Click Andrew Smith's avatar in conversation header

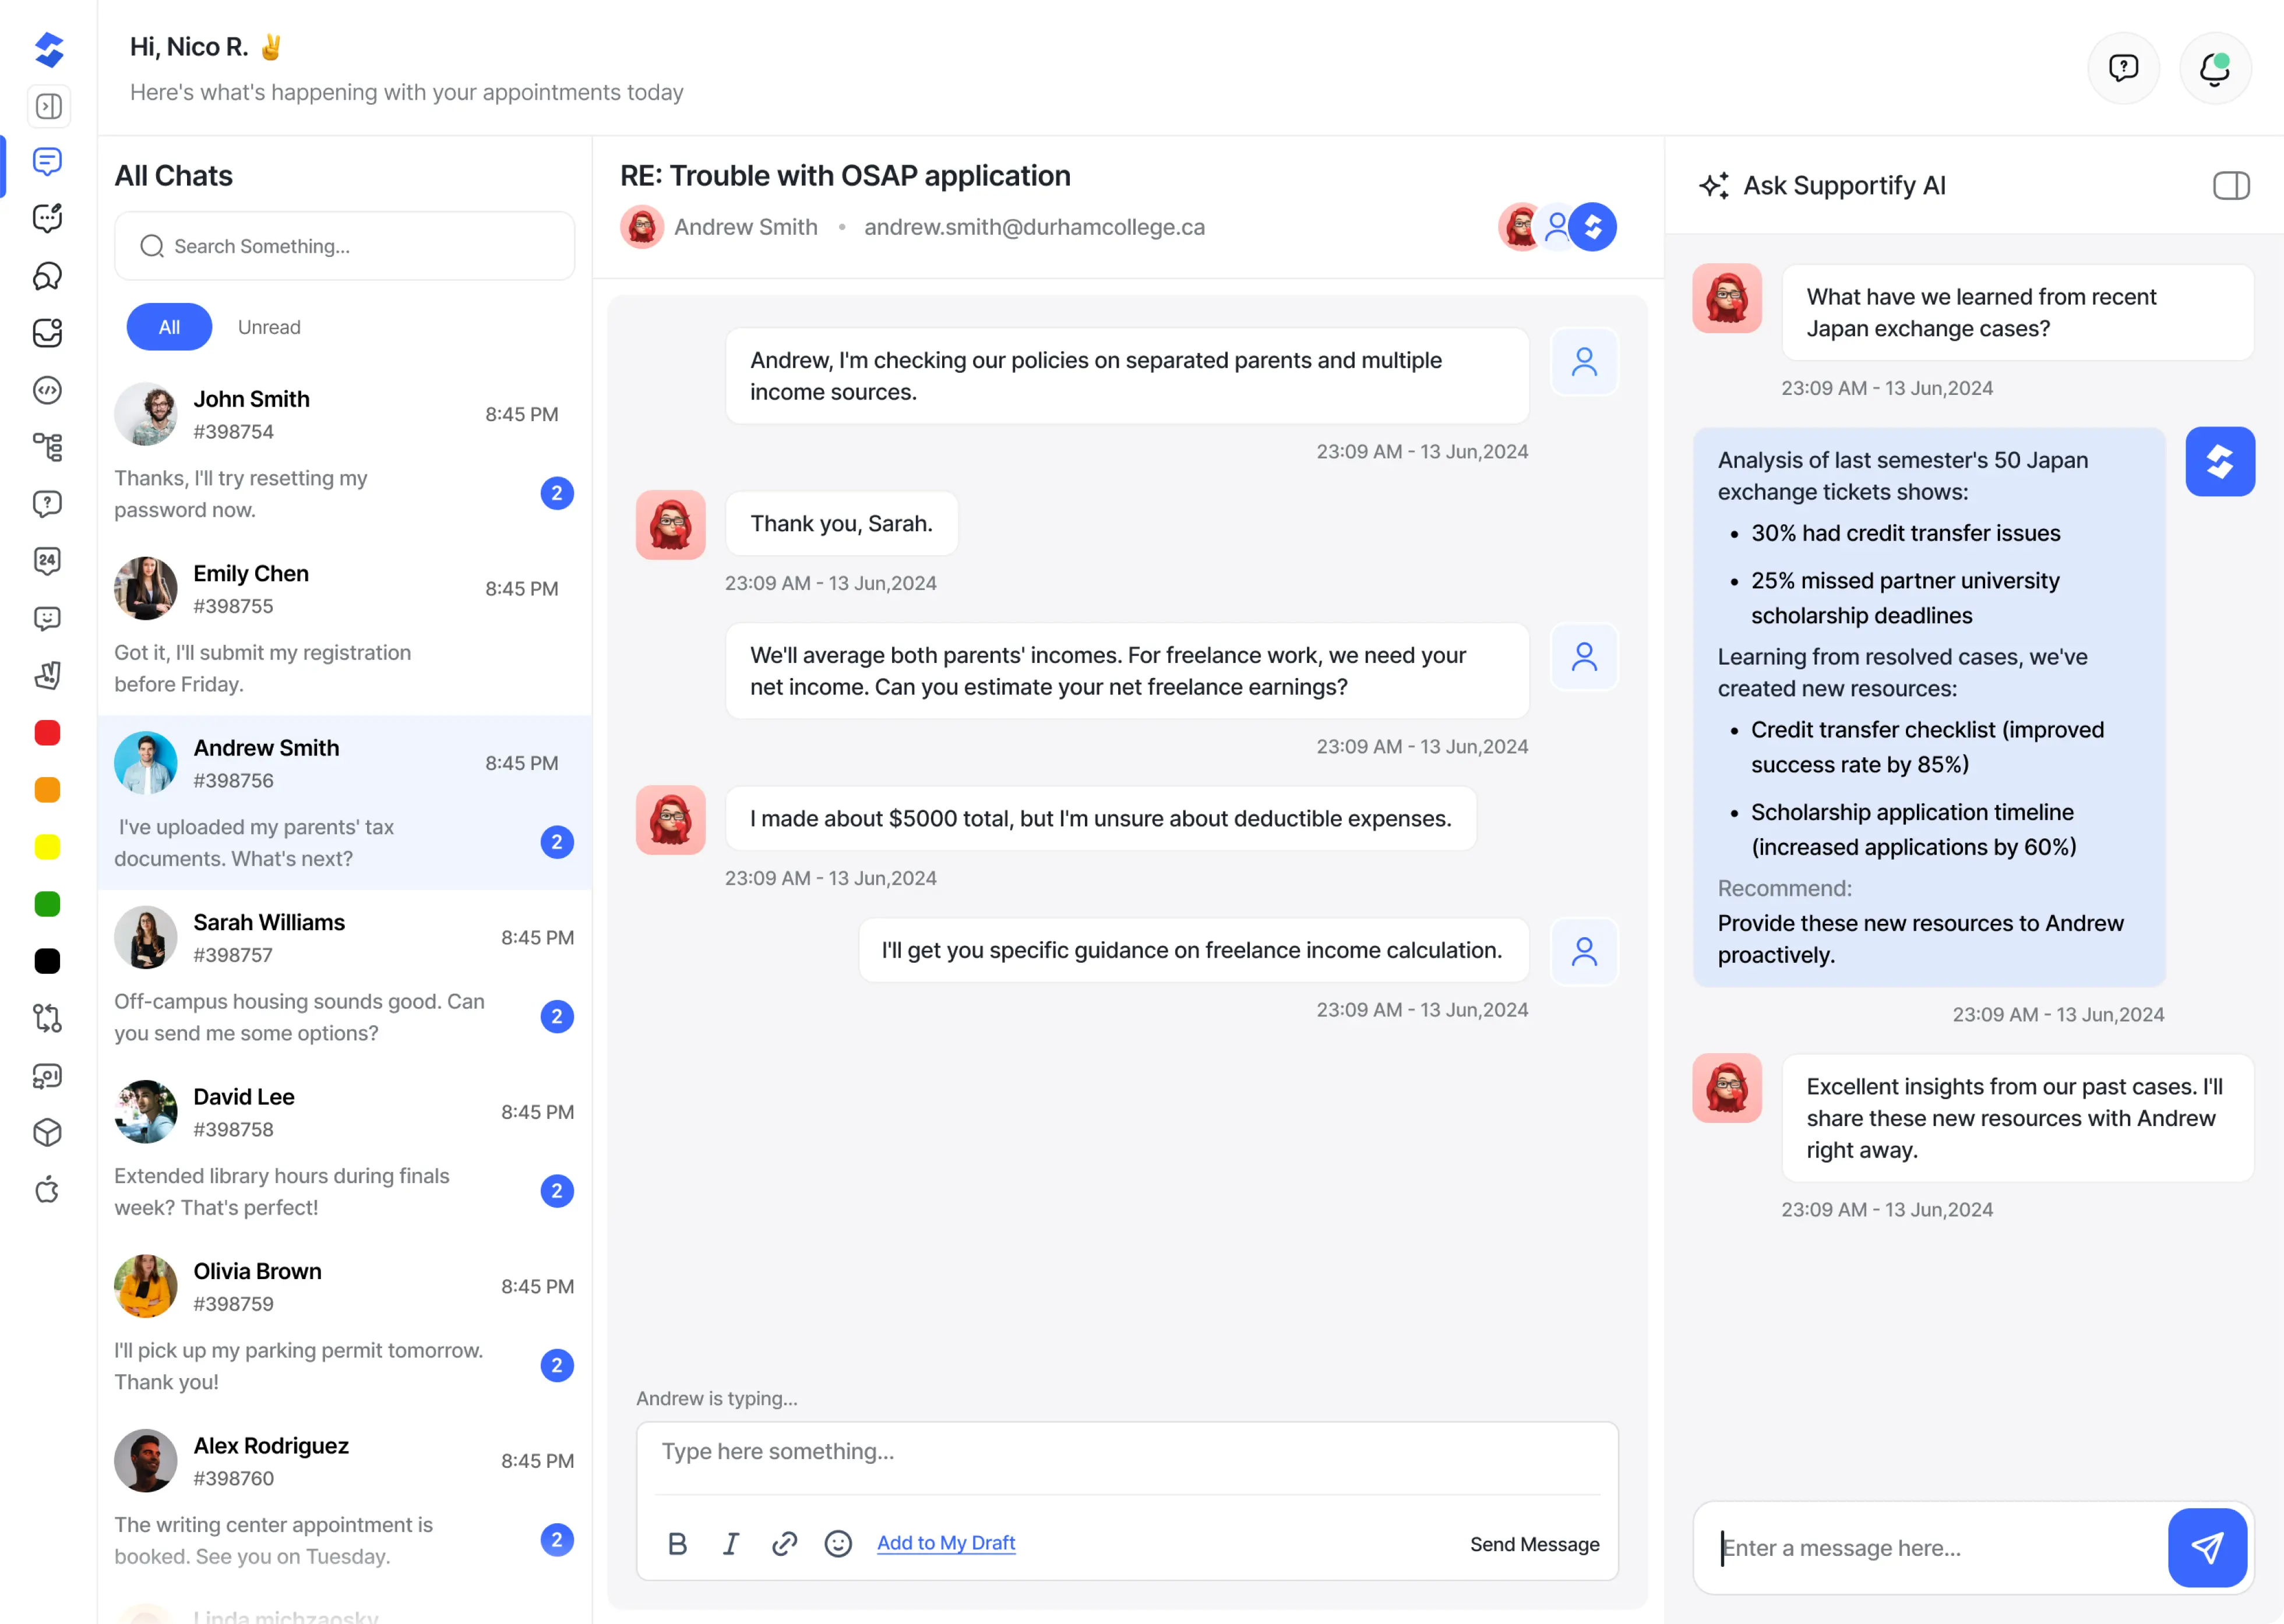coord(642,227)
